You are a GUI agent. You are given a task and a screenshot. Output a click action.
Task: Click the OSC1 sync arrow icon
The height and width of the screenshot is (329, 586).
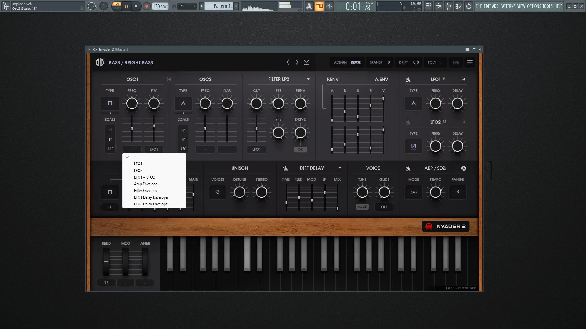(169, 79)
